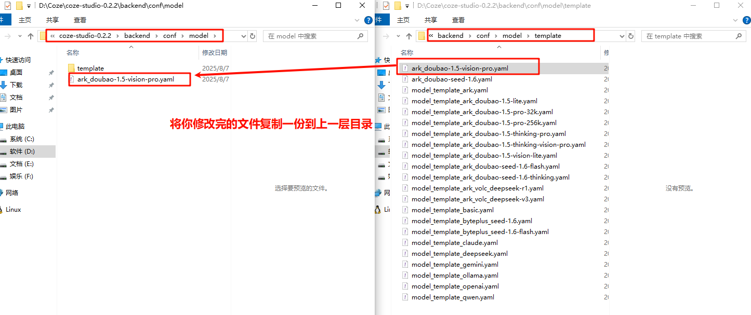Go to model in template window breadcrumb
The width and height of the screenshot is (751, 315).
coord(512,36)
